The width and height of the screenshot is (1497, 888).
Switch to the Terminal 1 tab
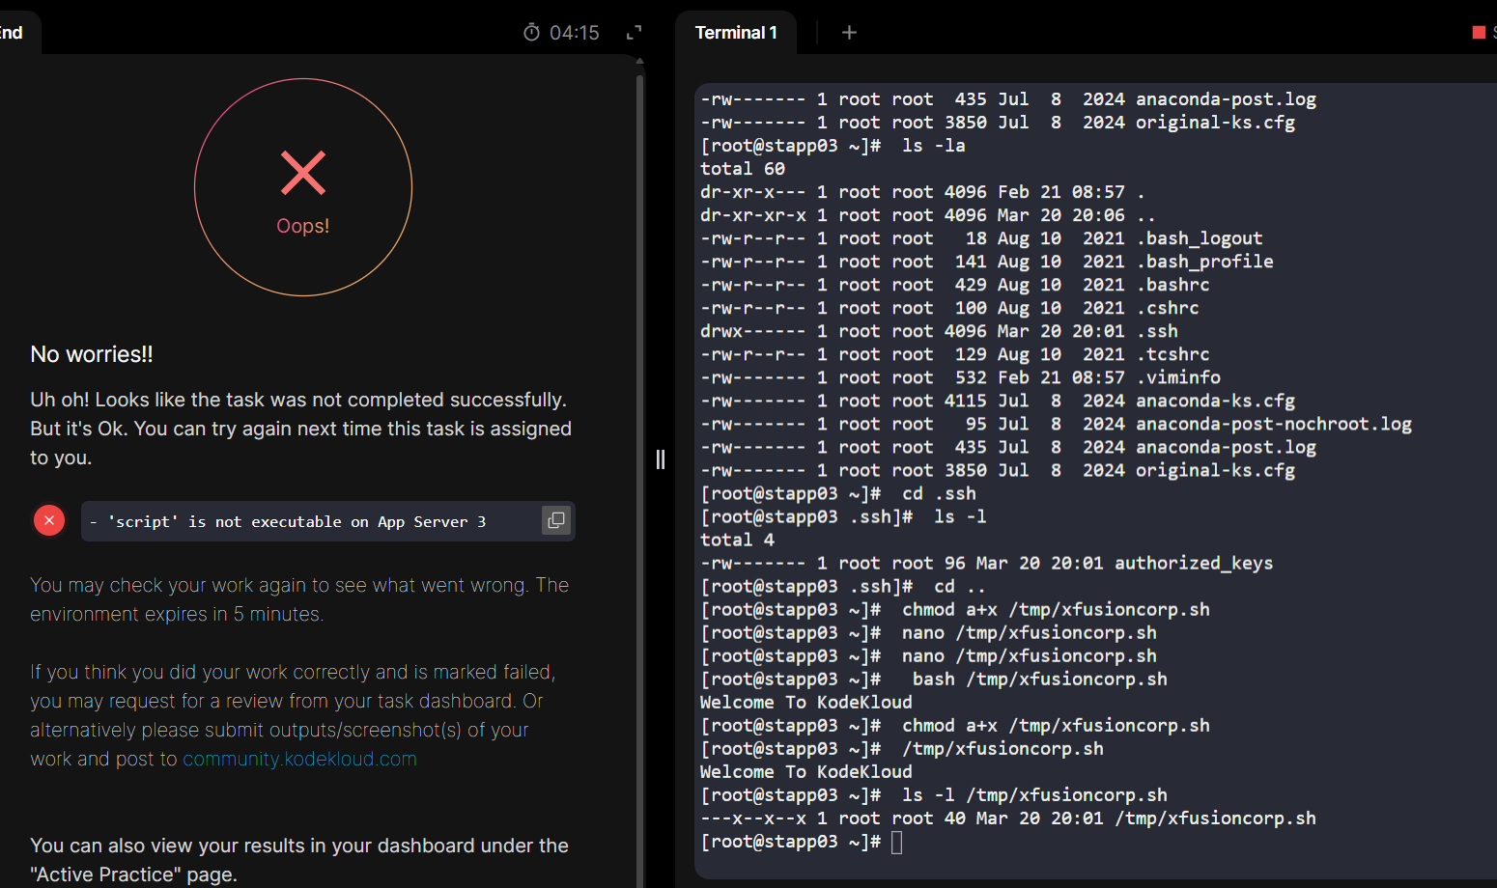(x=736, y=33)
